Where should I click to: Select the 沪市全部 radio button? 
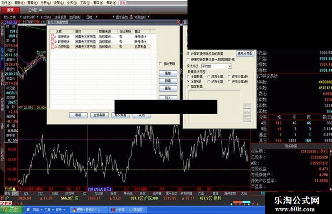pos(209,82)
